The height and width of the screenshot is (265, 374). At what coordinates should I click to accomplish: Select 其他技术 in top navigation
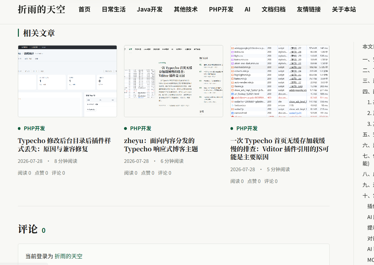pyautogui.click(x=186, y=10)
